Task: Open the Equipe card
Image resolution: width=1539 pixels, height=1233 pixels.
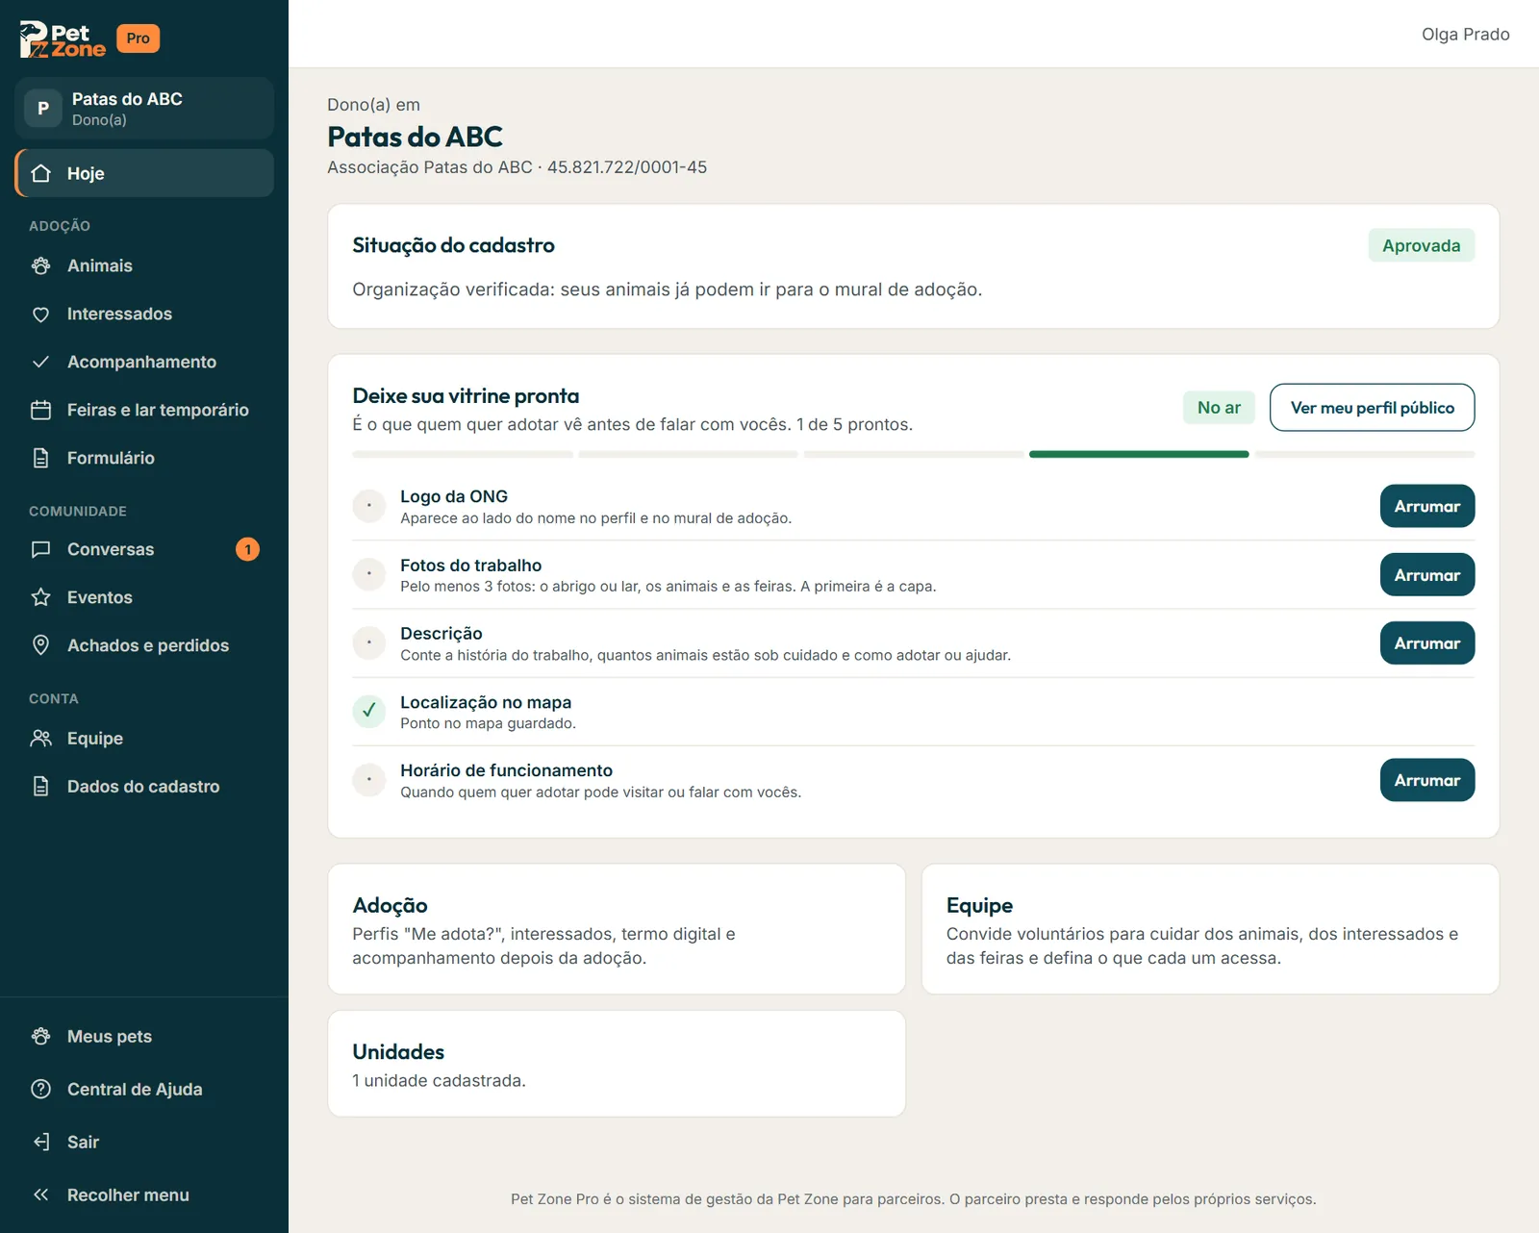Action: (x=1210, y=929)
